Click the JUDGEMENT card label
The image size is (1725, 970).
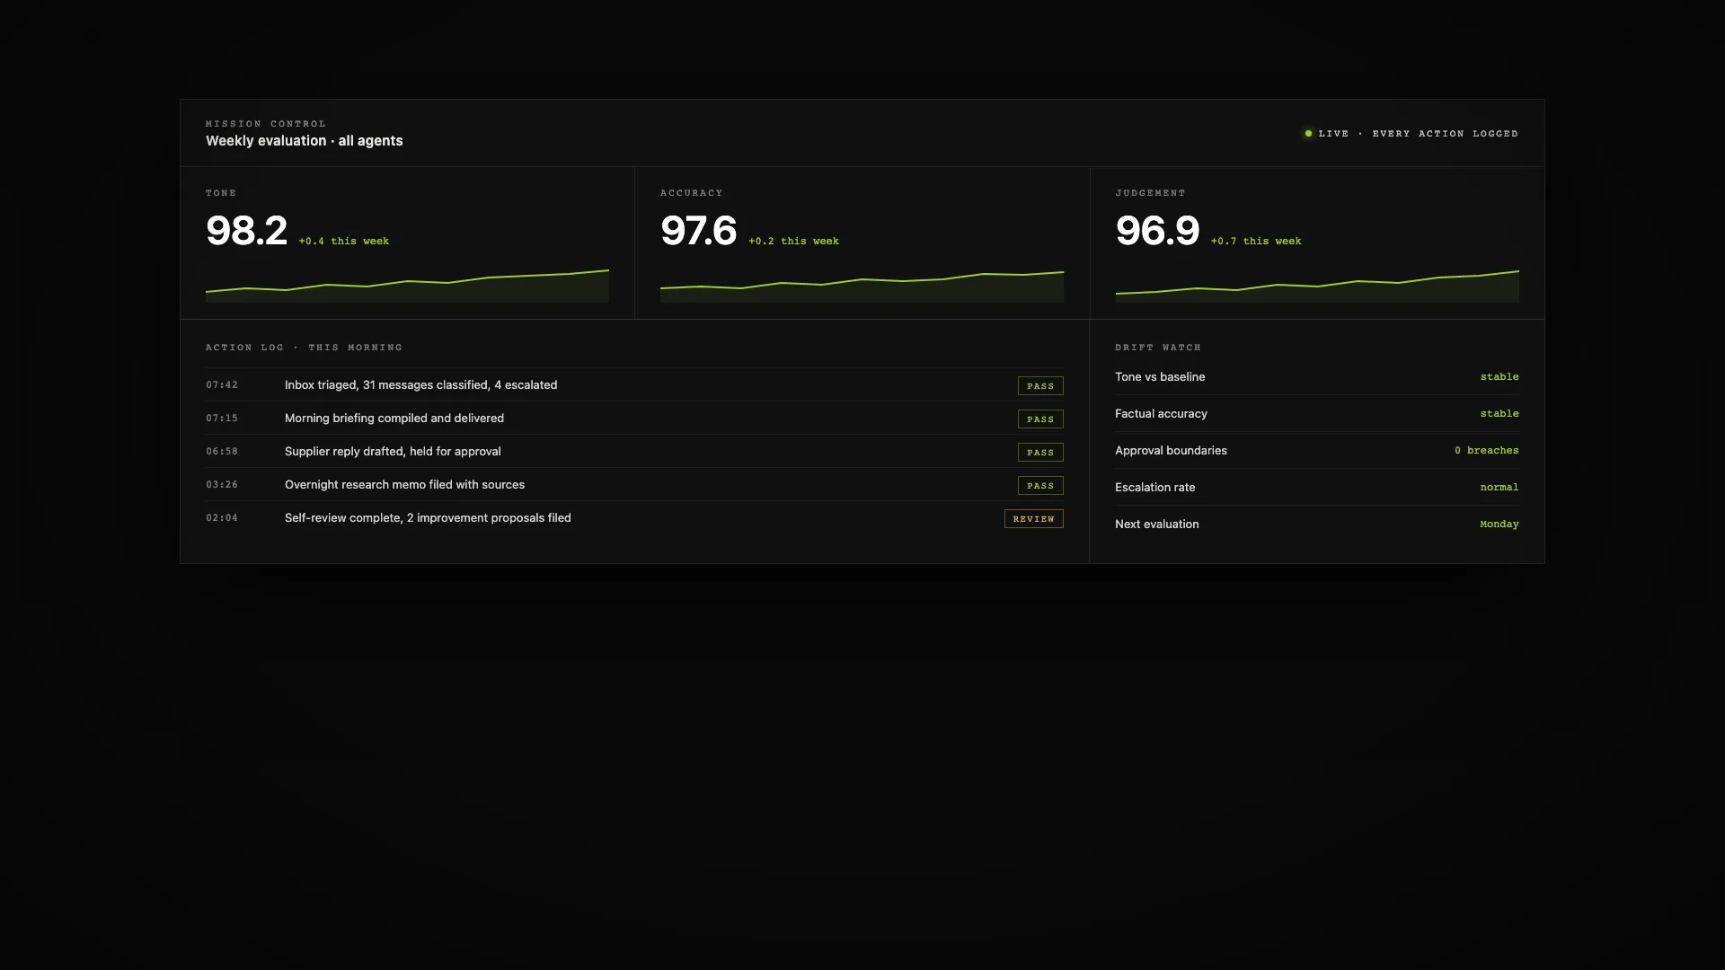tap(1150, 193)
